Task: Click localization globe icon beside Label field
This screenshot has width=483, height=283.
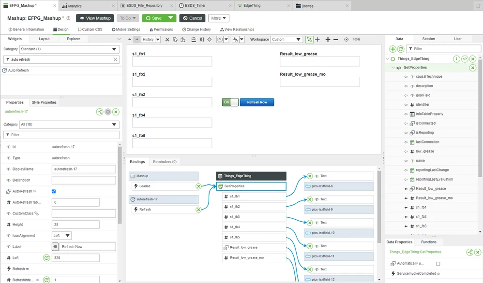Action: point(55,246)
